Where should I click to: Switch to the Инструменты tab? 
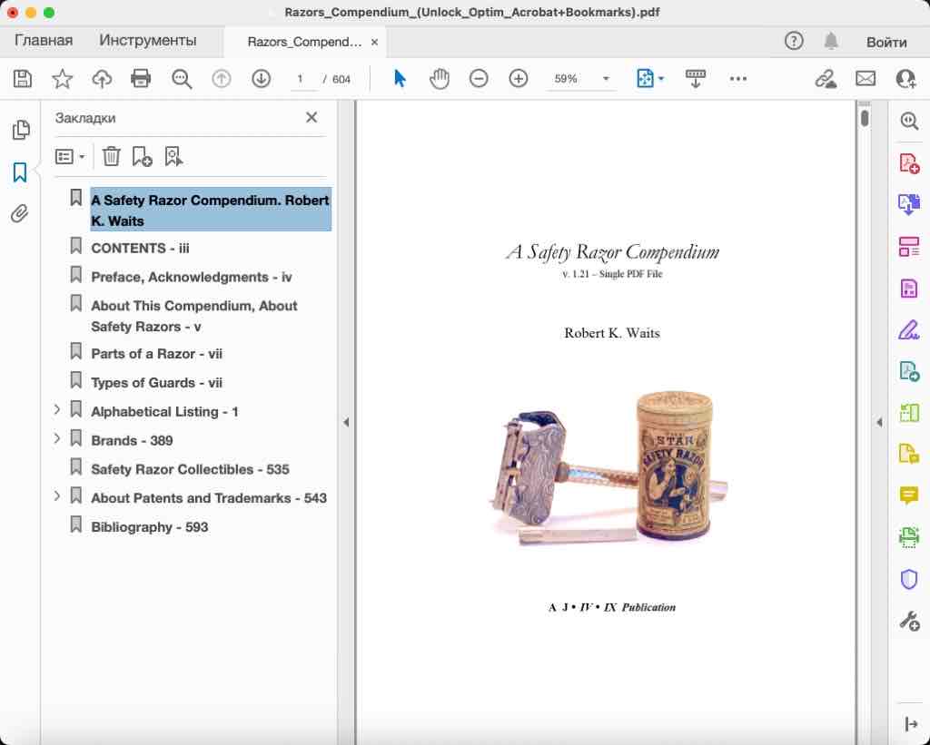[148, 41]
